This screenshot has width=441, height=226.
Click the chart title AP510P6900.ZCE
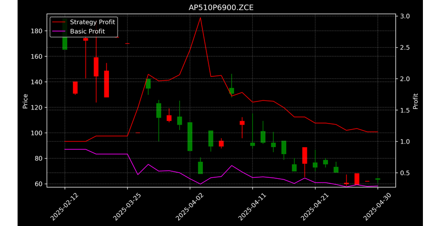point(221,8)
